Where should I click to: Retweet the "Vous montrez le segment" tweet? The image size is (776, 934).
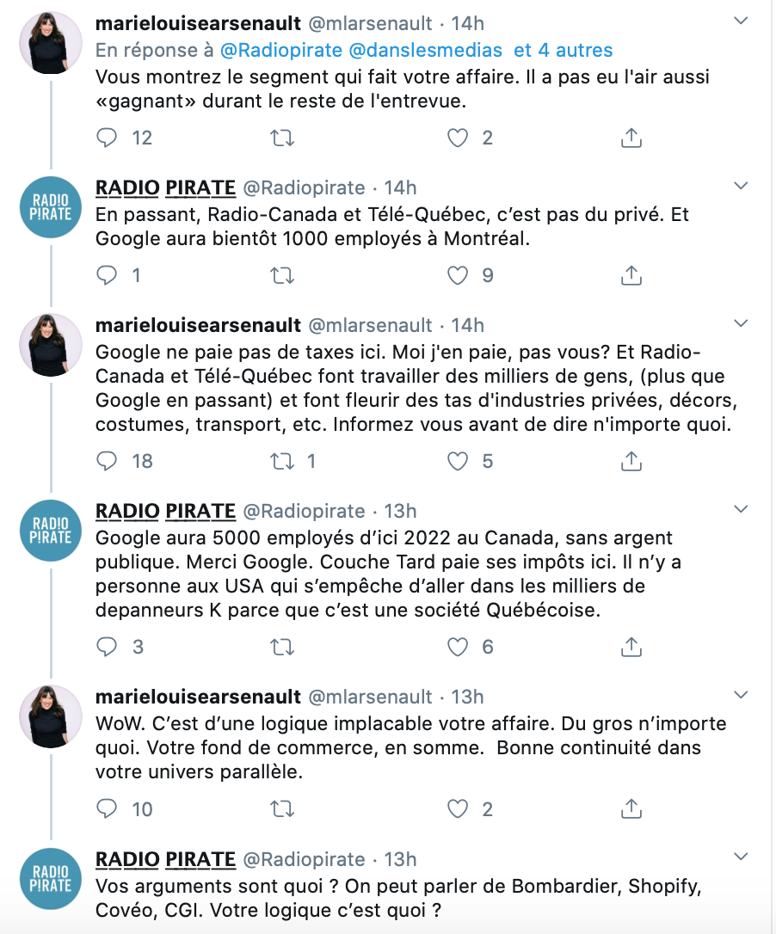[282, 138]
